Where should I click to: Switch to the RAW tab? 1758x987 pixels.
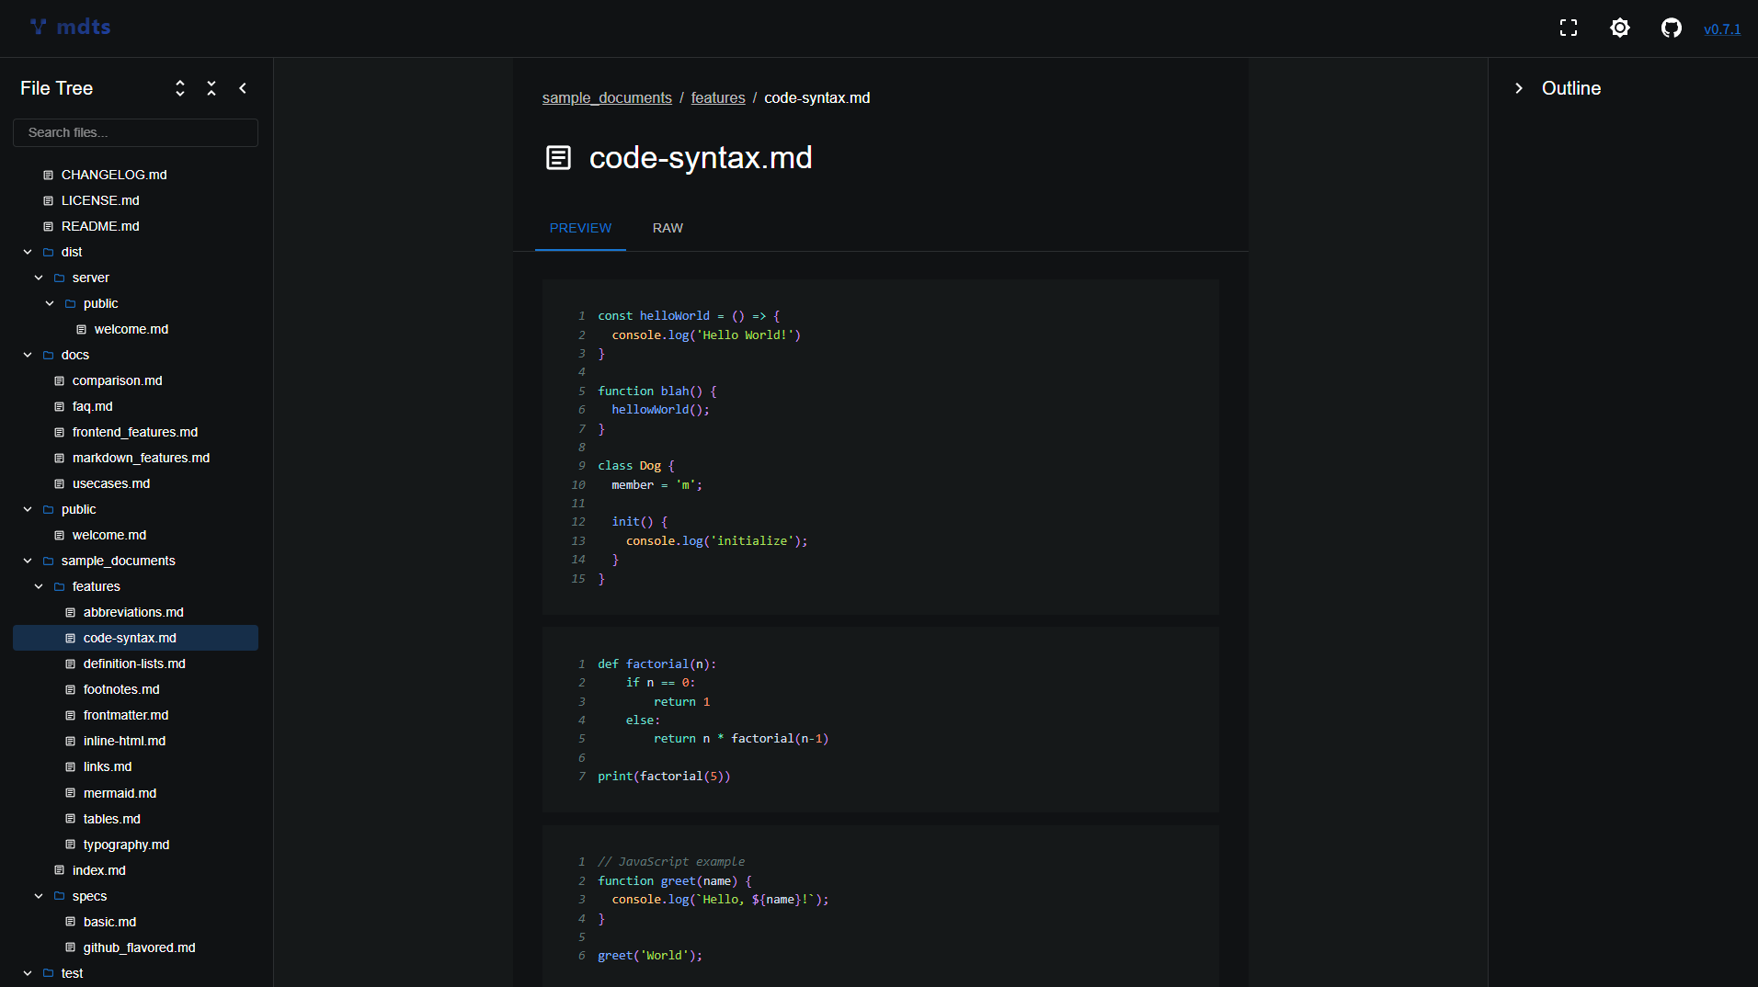(668, 228)
